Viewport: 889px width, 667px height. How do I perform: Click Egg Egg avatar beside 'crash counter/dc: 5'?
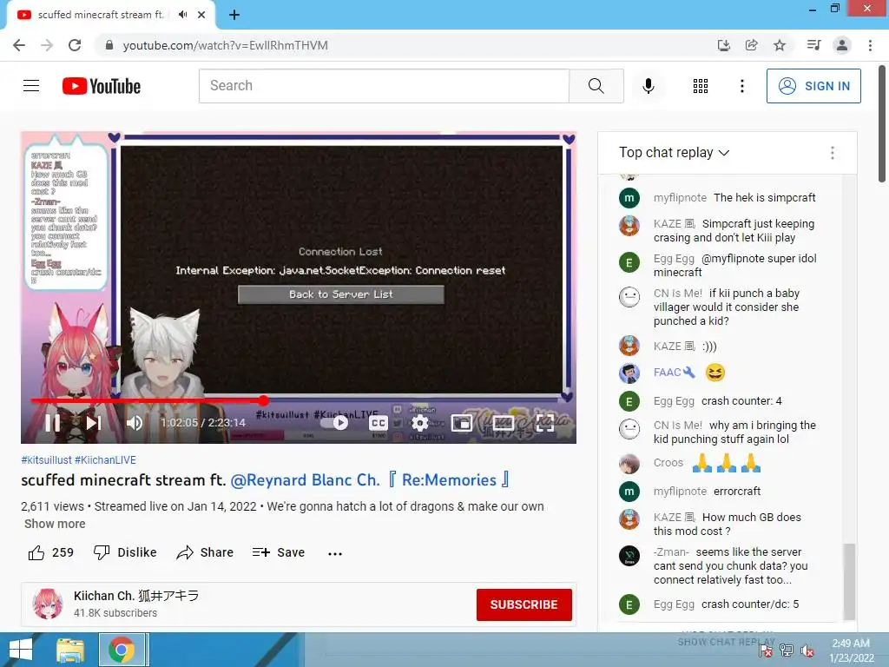[629, 604]
